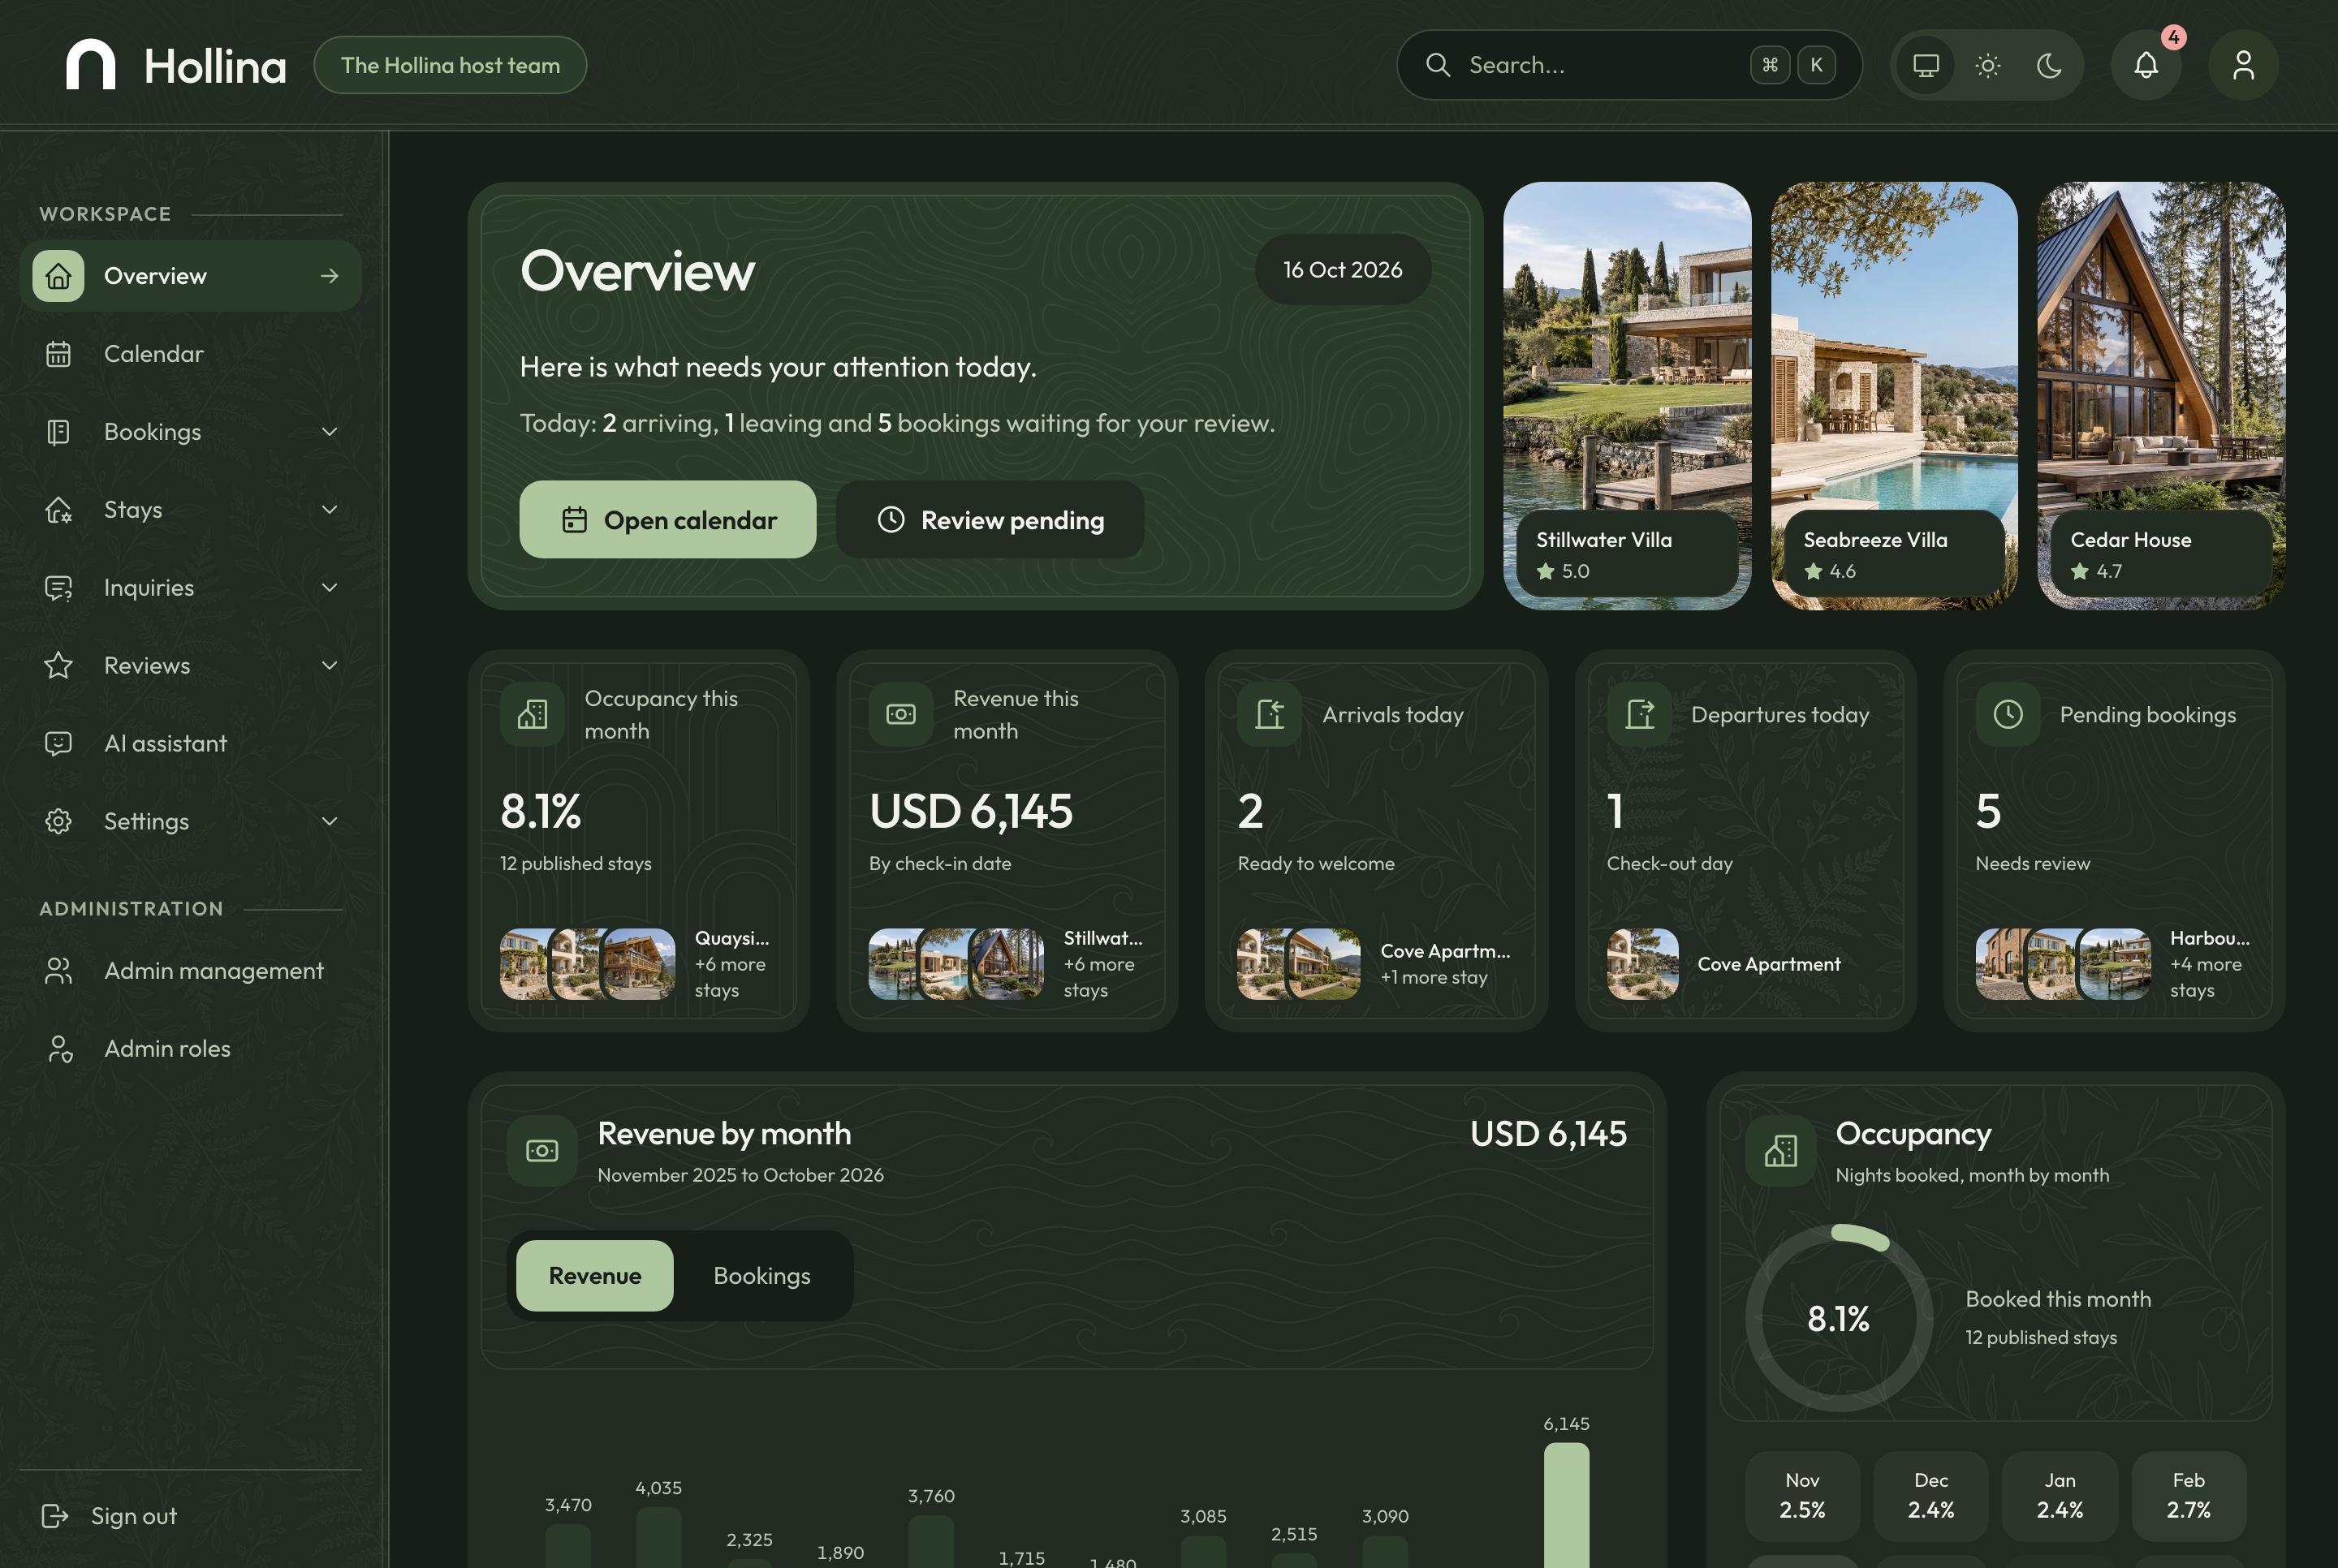Click the Occupancy panel building icon
The width and height of the screenshot is (2338, 1568).
coord(1781,1151)
